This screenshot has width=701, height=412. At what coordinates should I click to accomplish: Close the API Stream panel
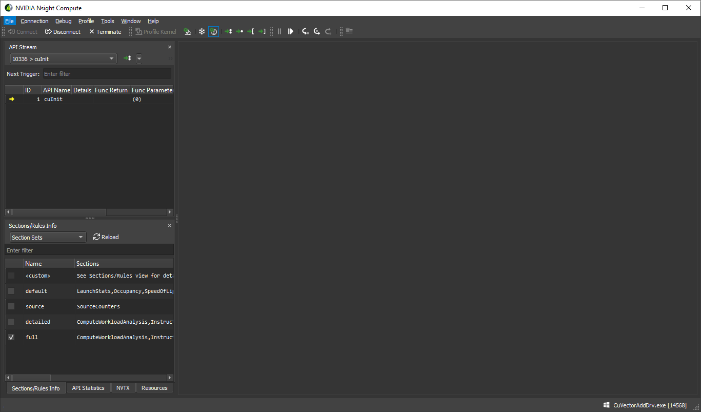(170, 47)
